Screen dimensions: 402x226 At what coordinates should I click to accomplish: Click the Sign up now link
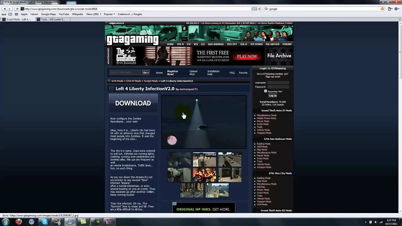point(273,77)
